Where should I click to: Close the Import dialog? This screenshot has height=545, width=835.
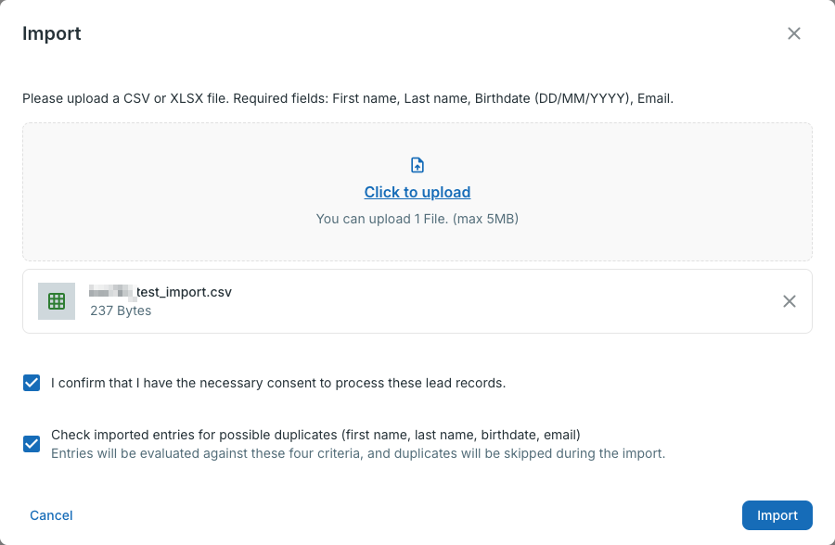(x=793, y=33)
